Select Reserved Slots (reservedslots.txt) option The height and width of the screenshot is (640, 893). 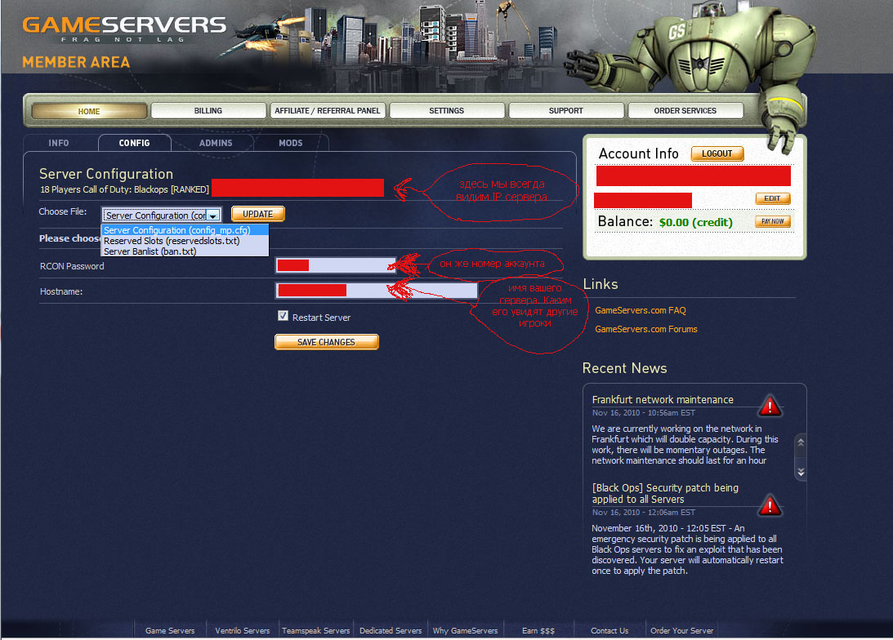click(x=185, y=241)
